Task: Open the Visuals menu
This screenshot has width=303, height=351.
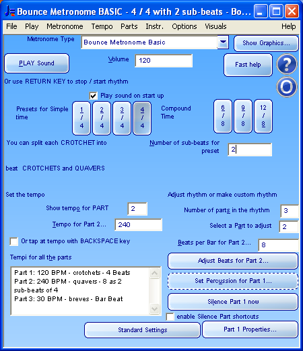Action: point(215,26)
